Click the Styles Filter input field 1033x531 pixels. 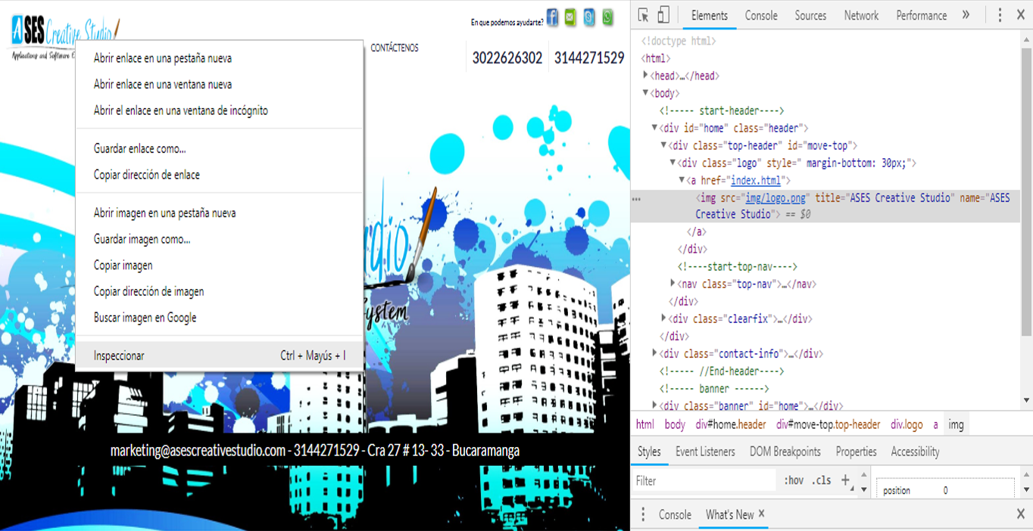704,480
